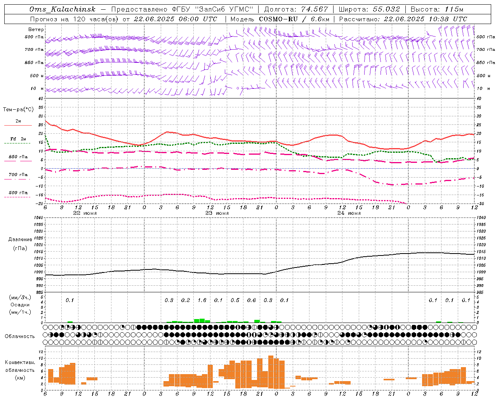This screenshot has width=497, height=397.
Task: Click the red solid 2м legend line
Action: [18, 126]
